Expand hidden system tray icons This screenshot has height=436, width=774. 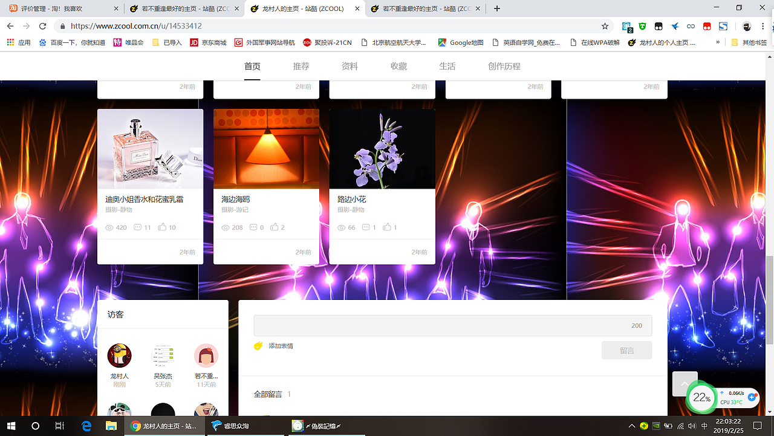tap(631, 426)
